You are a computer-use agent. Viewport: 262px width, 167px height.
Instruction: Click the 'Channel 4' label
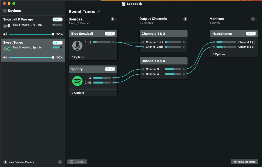152,74
